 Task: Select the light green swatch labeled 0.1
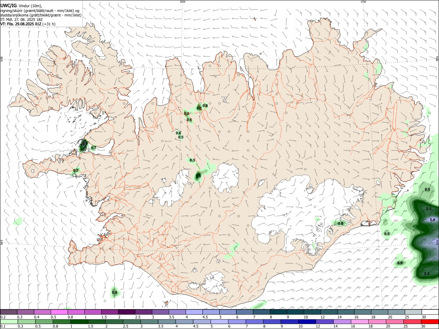(9, 322)
